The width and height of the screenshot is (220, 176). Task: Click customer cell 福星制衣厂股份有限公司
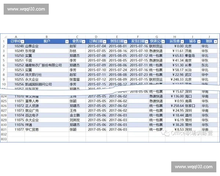click(x=47, y=65)
